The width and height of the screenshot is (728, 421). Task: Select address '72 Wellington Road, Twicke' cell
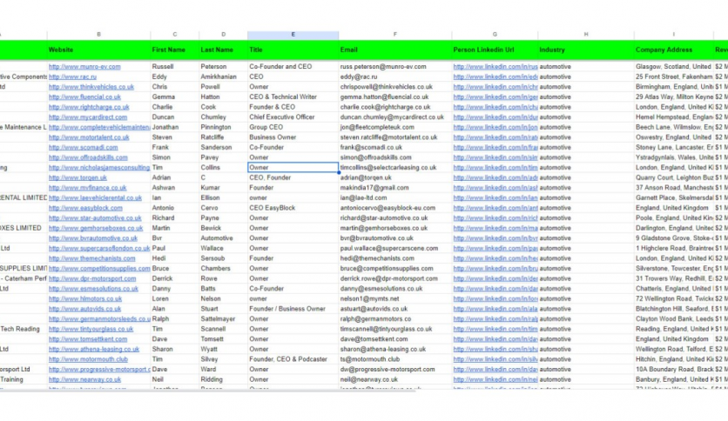pyautogui.click(x=674, y=299)
